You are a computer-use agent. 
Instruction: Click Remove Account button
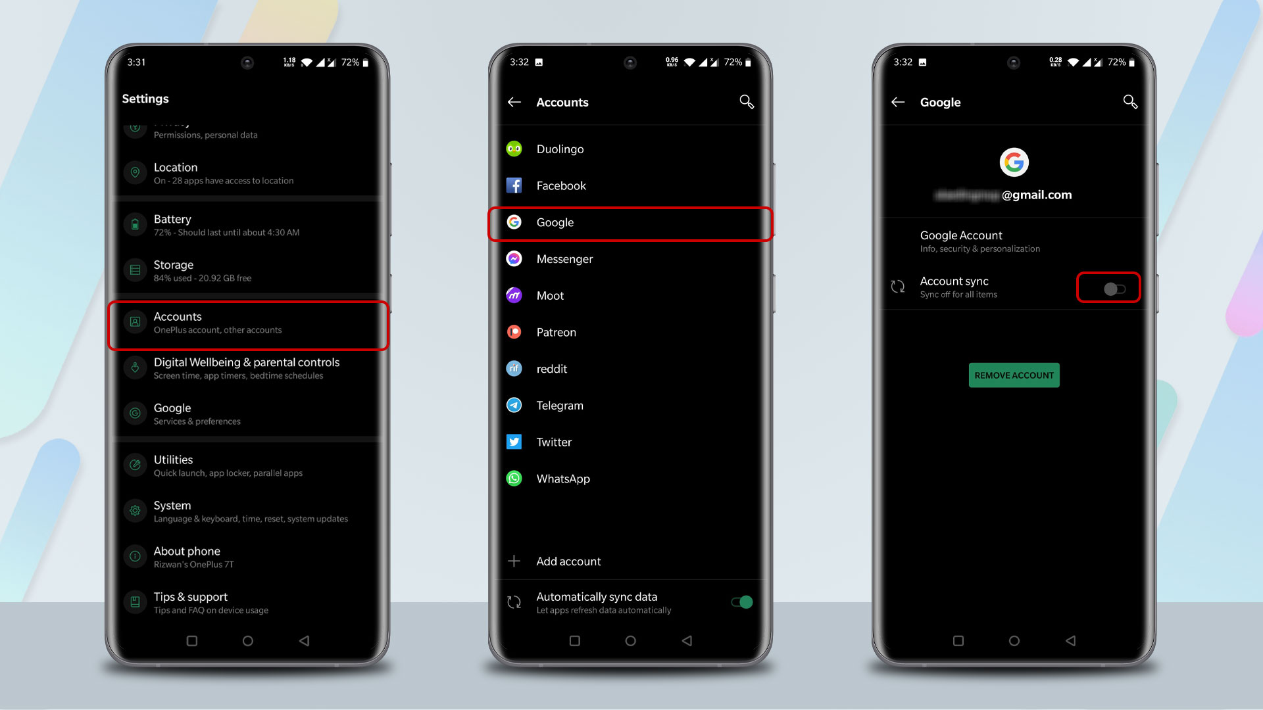tap(1013, 375)
